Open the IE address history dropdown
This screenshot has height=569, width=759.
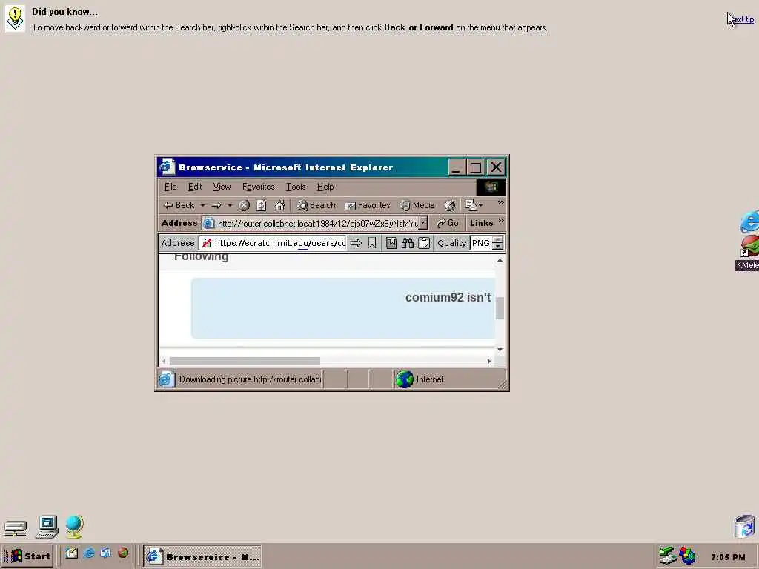pos(423,223)
